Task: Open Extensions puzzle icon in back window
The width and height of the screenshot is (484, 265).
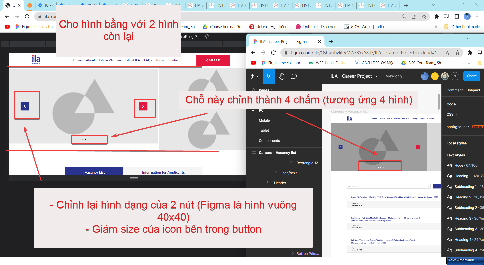Action: (437, 16)
